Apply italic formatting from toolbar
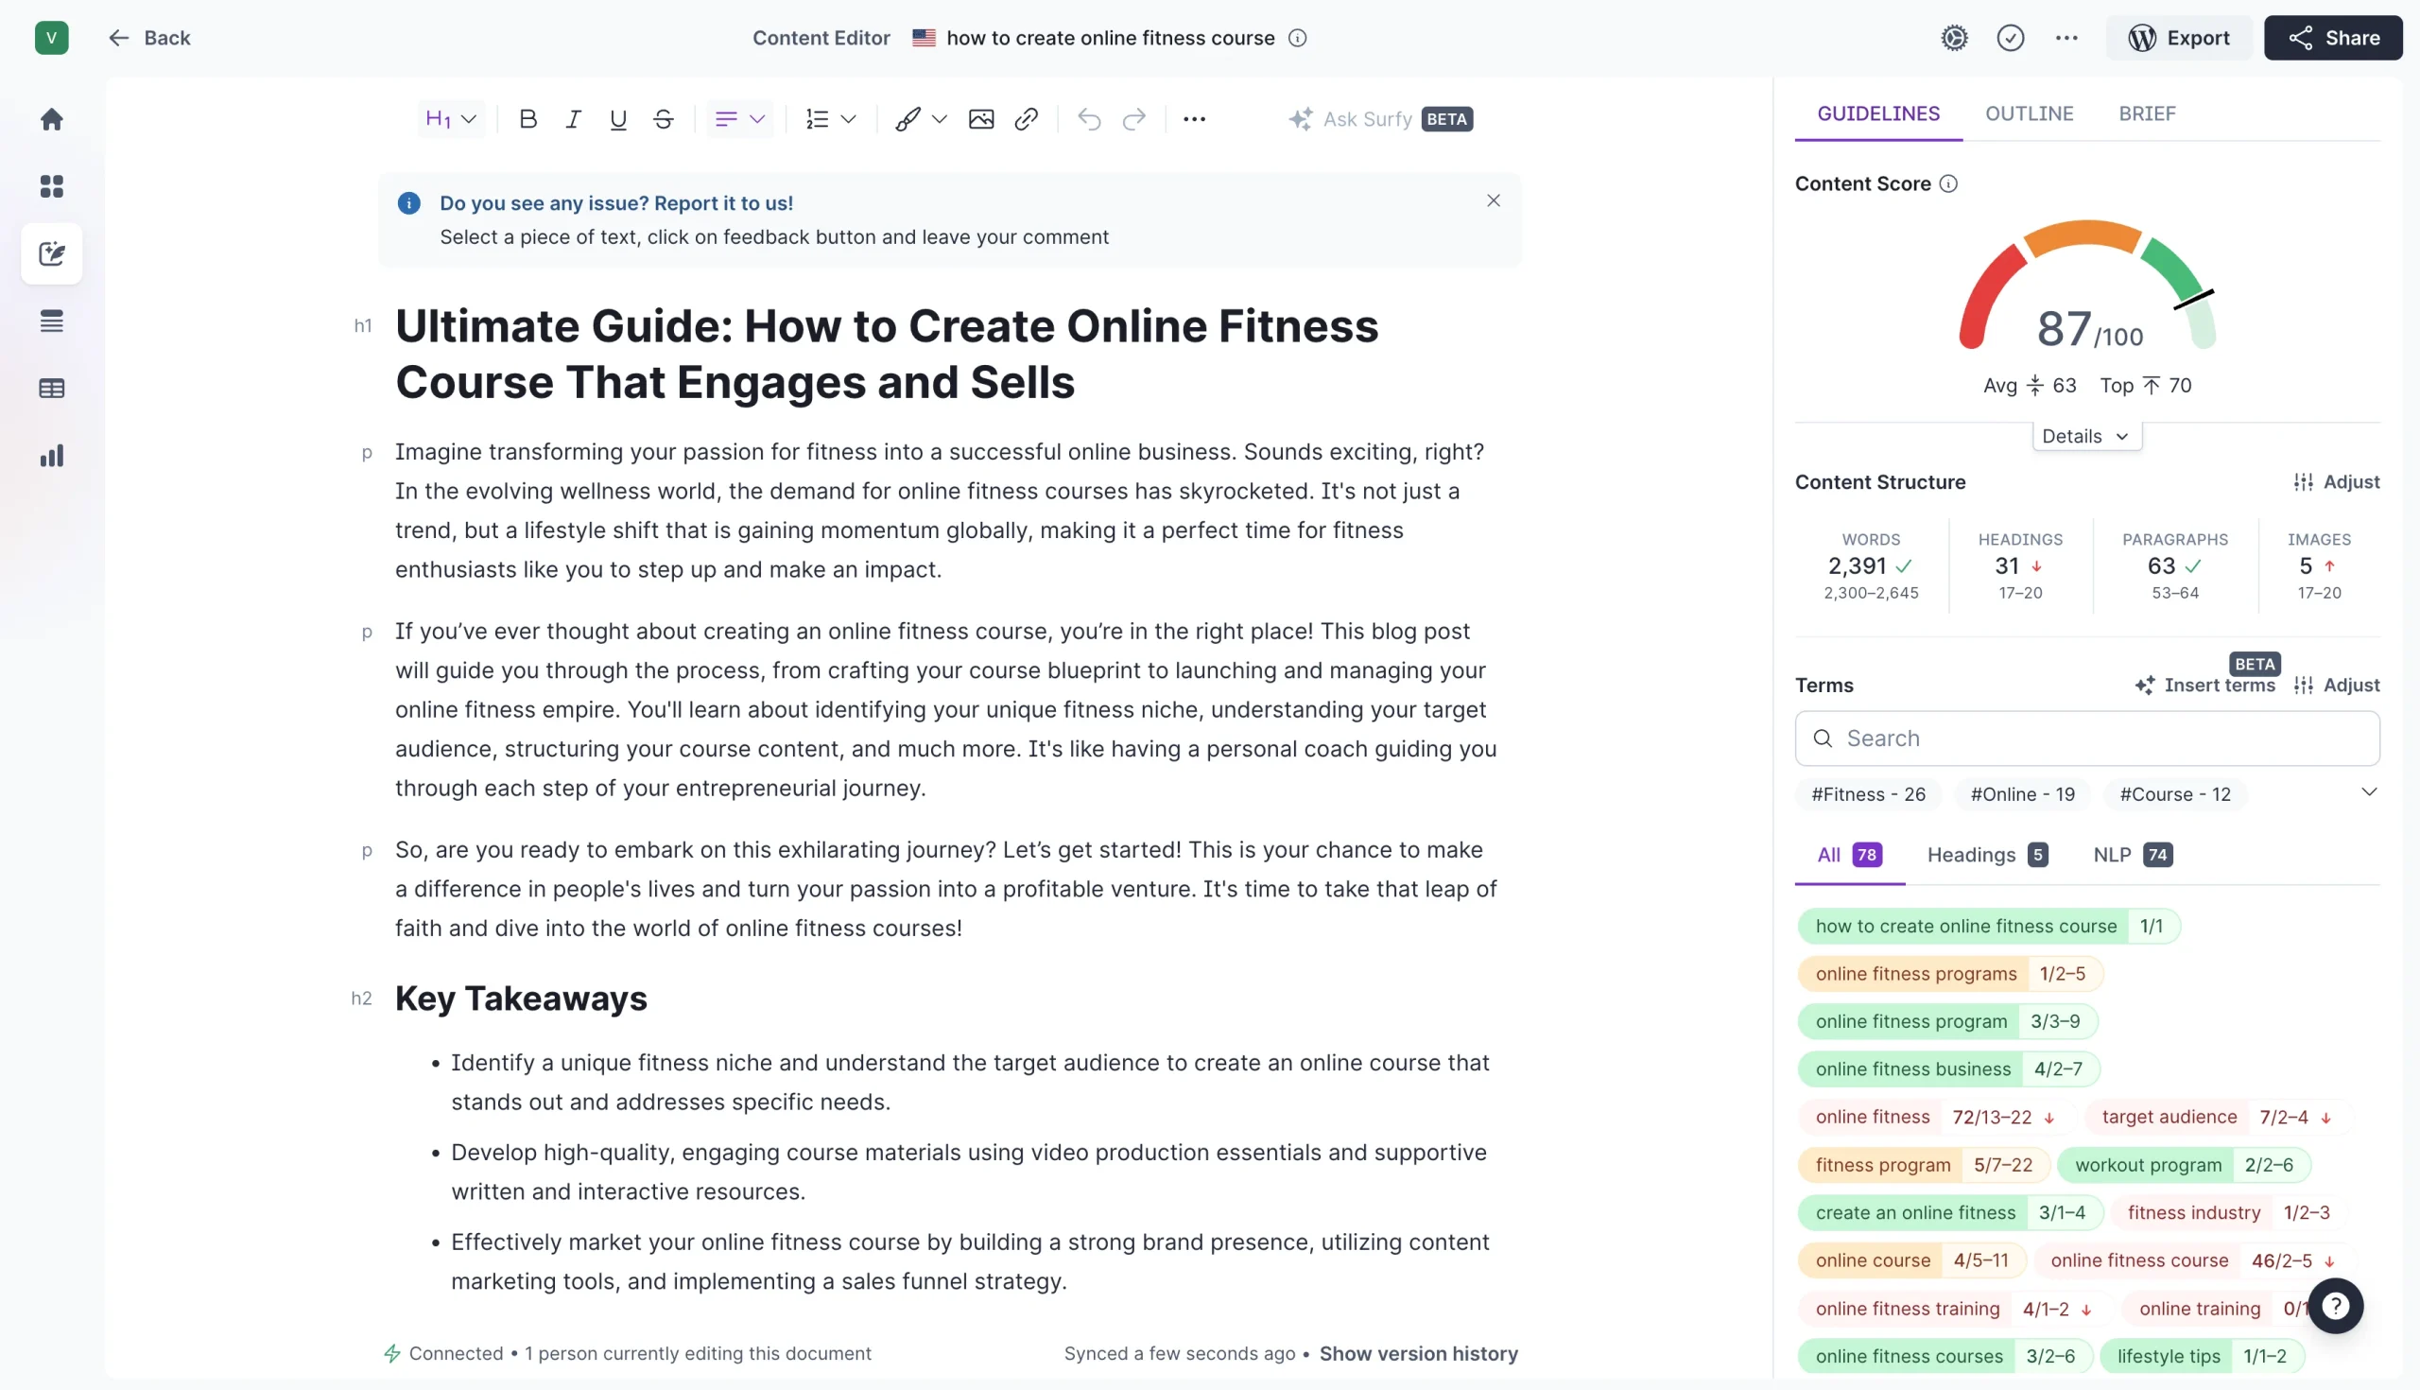This screenshot has width=2420, height=1390. pyautogui.click(x=573, y=119)
